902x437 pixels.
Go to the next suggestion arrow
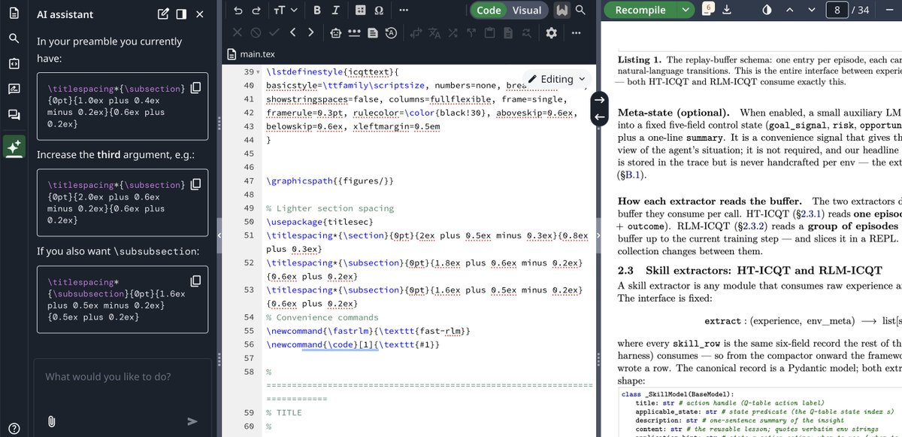click(310, 32)
